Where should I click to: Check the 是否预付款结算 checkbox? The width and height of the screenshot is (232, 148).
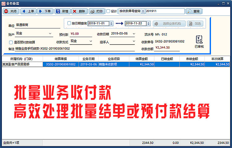[x=11, y=42]
